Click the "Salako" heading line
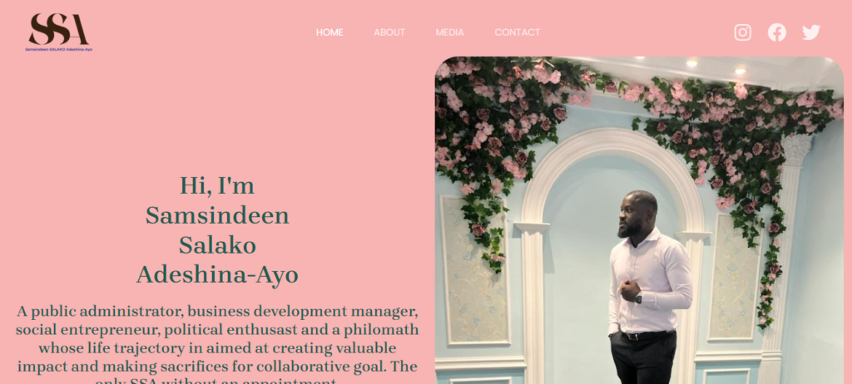The height and width of the screenshot is (384, 852). 217,245
